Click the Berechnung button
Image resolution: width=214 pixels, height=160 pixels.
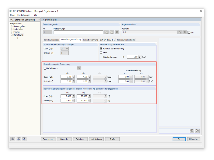coord(48,139)
